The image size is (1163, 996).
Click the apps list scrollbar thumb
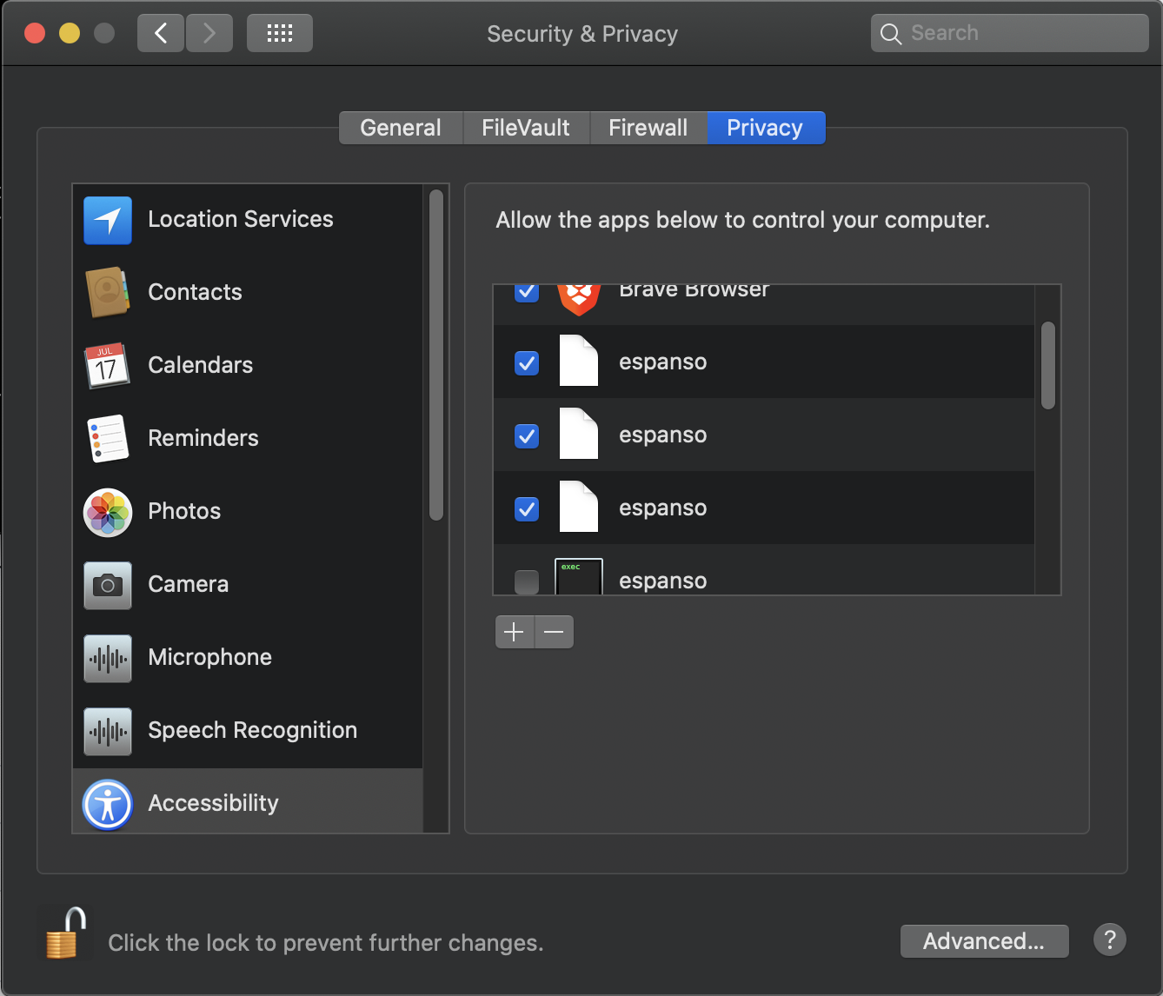point(1048,365)
